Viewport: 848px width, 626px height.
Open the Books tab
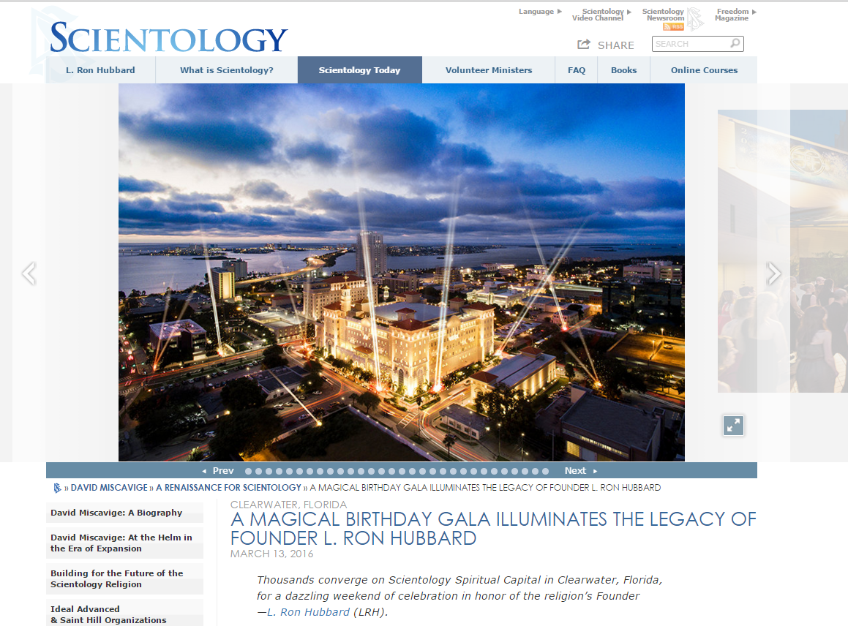point(623,69)
